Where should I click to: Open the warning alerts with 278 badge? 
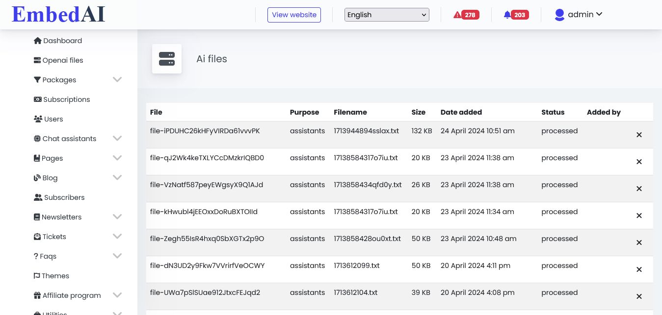point(466,15)
